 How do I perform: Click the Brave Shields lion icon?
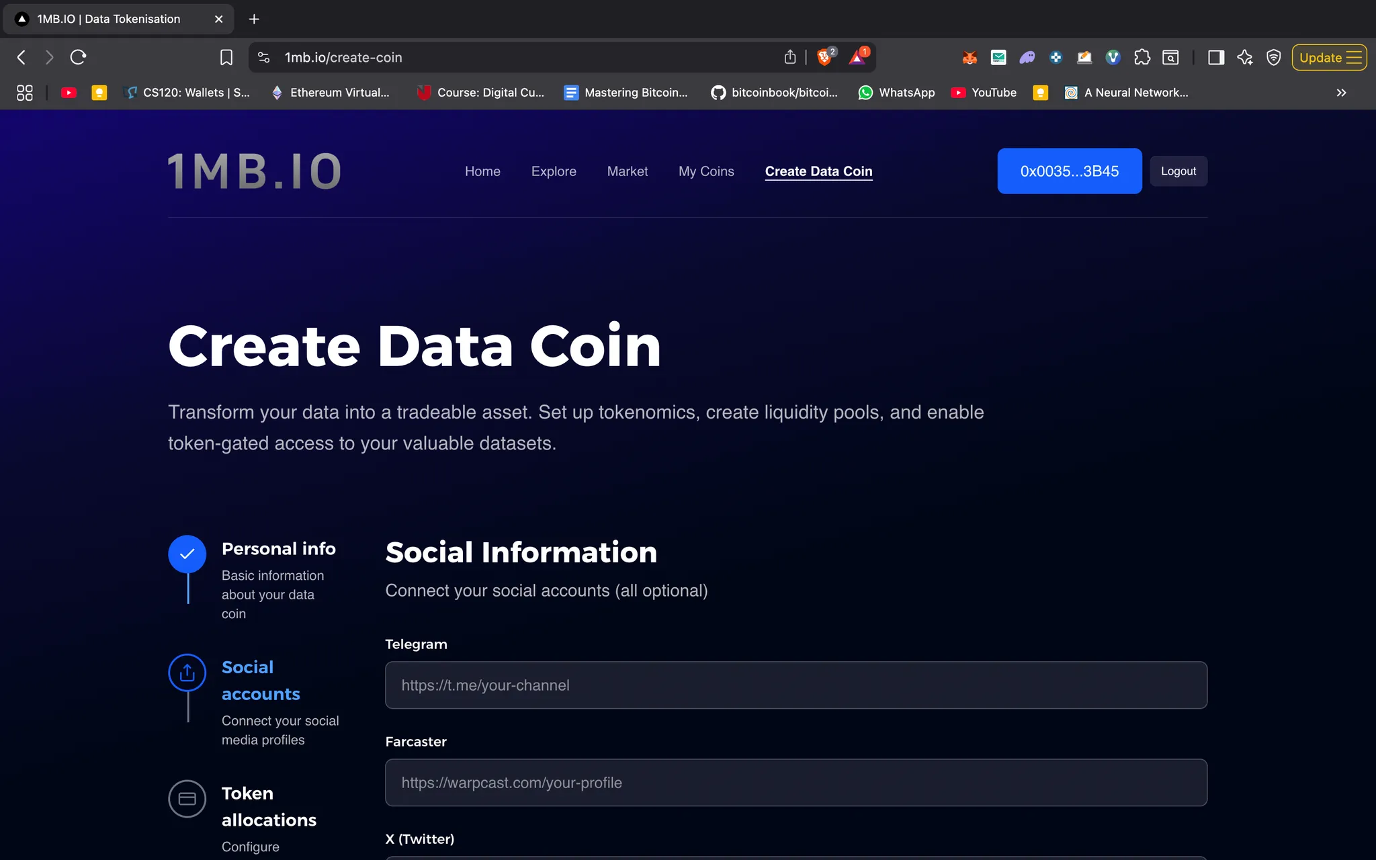point(824,57)
